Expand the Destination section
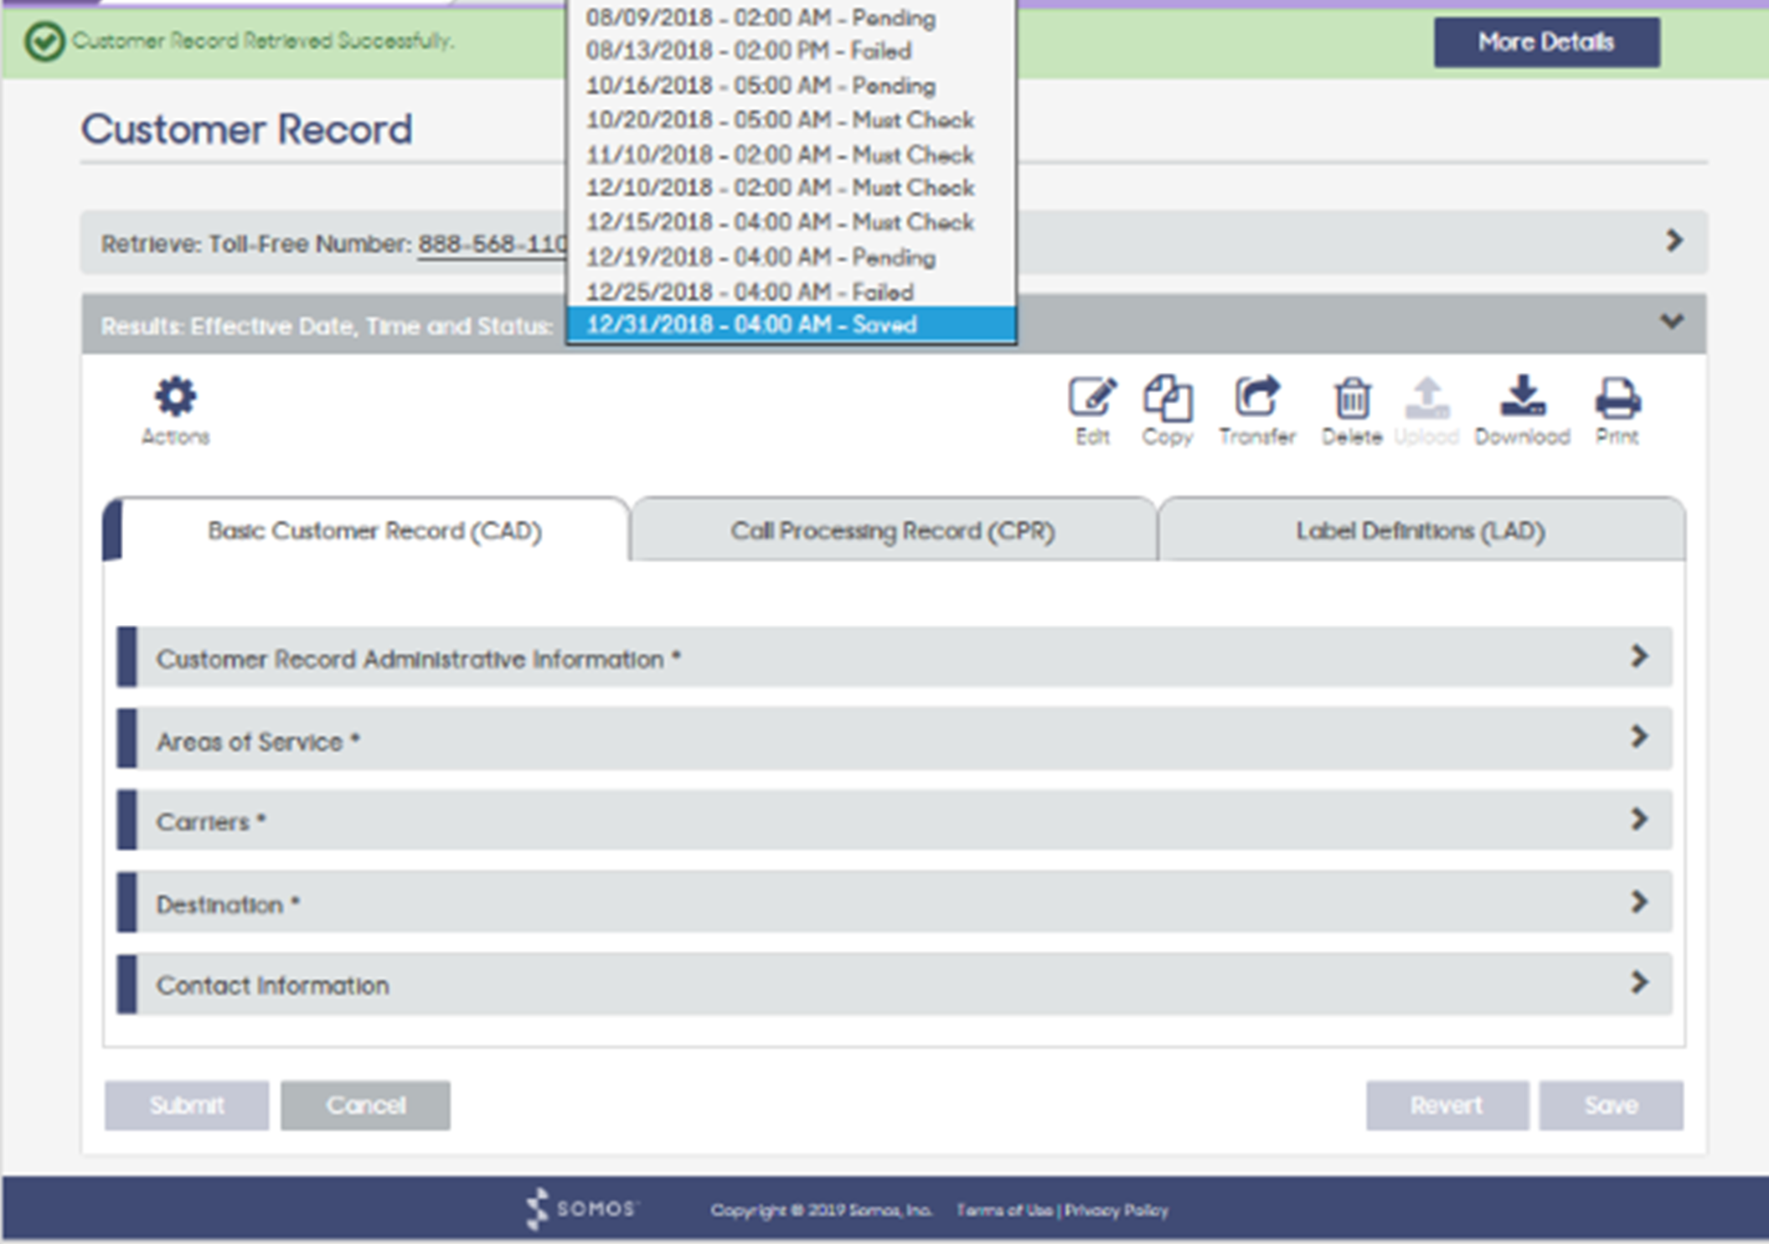 [895, 902]
